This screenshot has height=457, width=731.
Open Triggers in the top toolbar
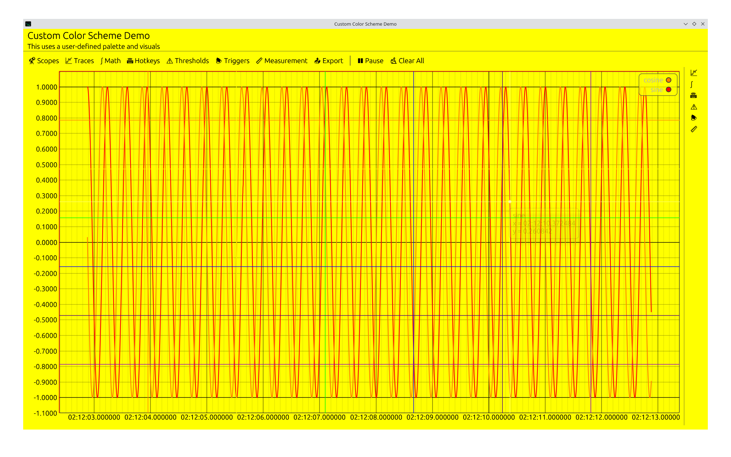pyautogui.click(x=232, y=61)
